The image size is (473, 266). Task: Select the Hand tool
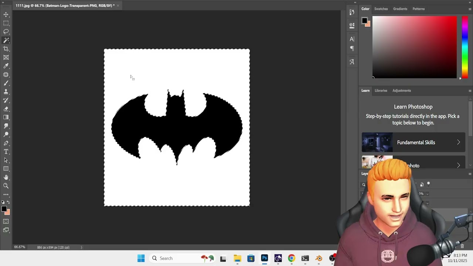click(6, 177)
